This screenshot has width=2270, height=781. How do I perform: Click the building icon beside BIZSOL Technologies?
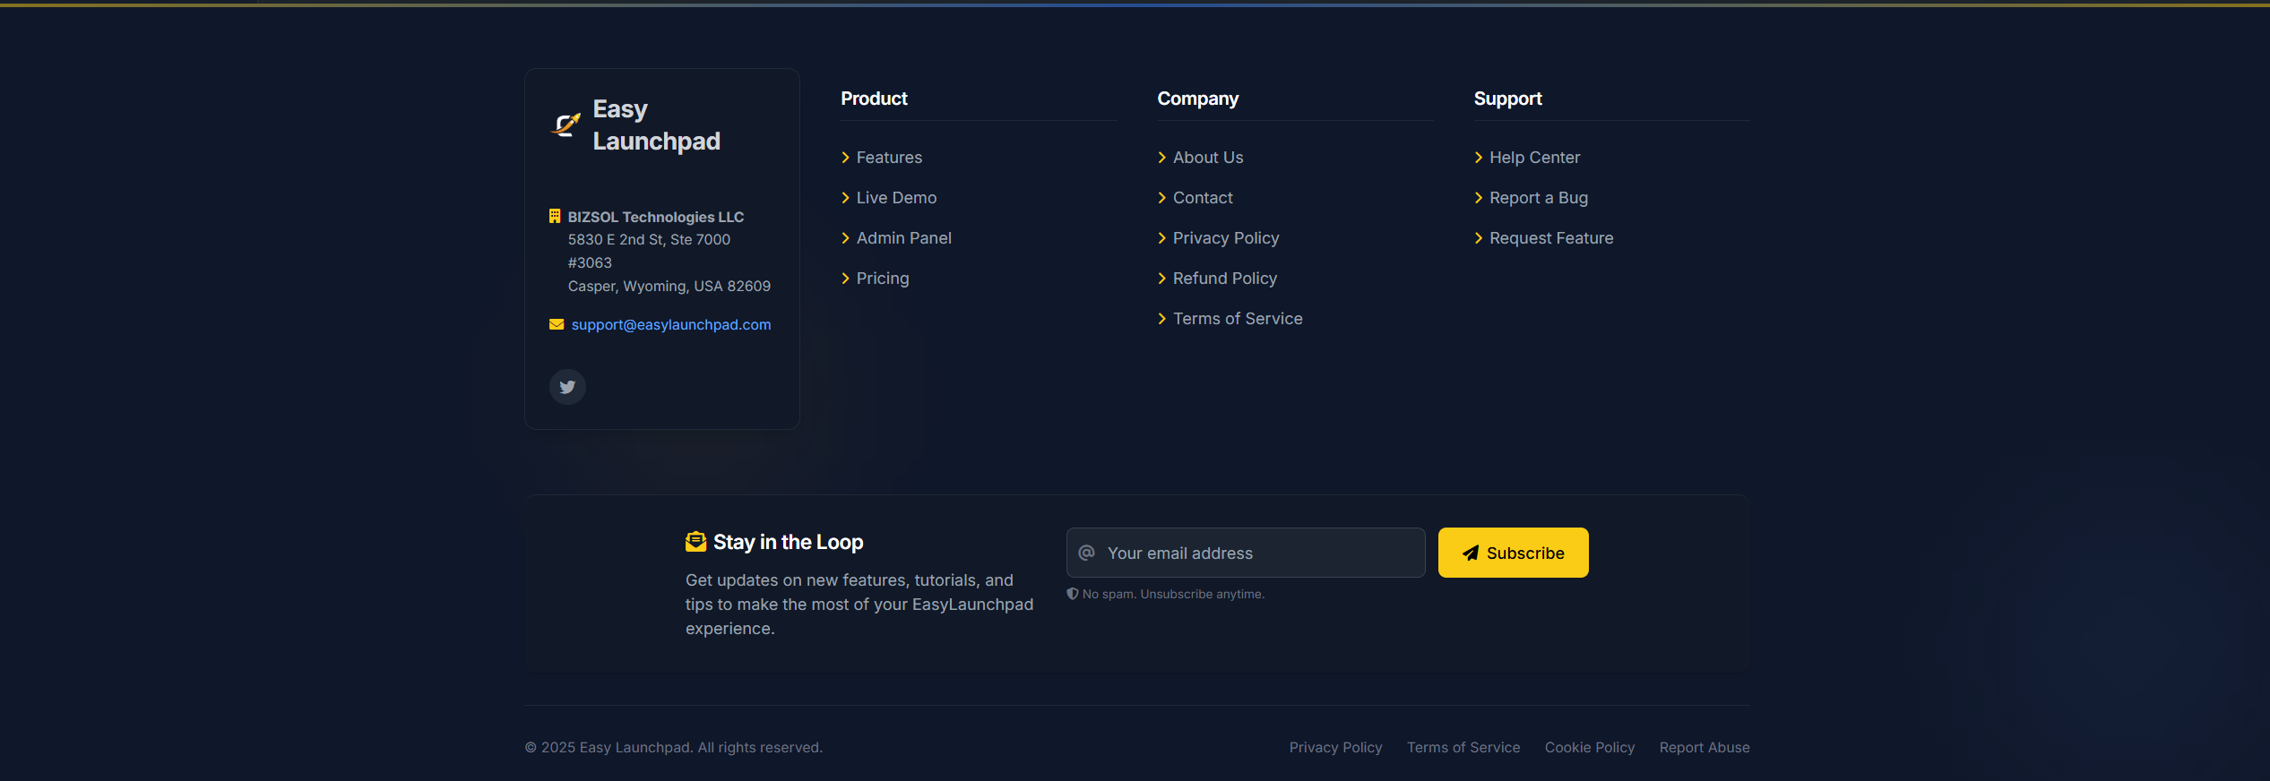click(555, 216)
